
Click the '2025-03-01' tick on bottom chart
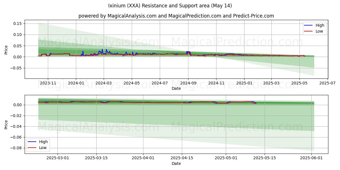pyautogui.click(x=58, y=158)
